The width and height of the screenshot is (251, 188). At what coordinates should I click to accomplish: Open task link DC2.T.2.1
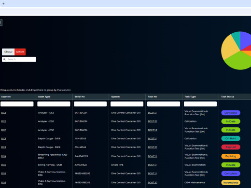click(x=153, y=121)
